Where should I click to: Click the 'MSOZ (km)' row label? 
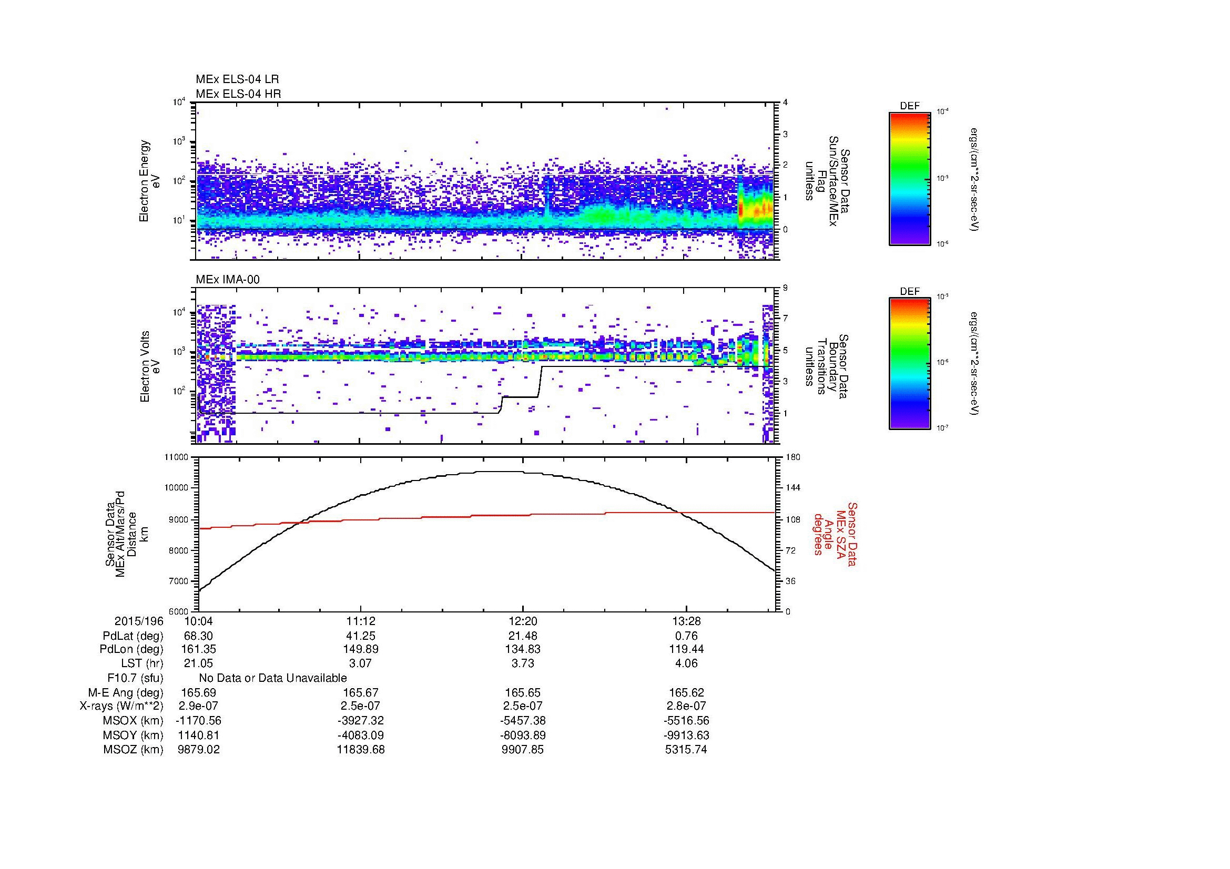click(x=133, y=750)
